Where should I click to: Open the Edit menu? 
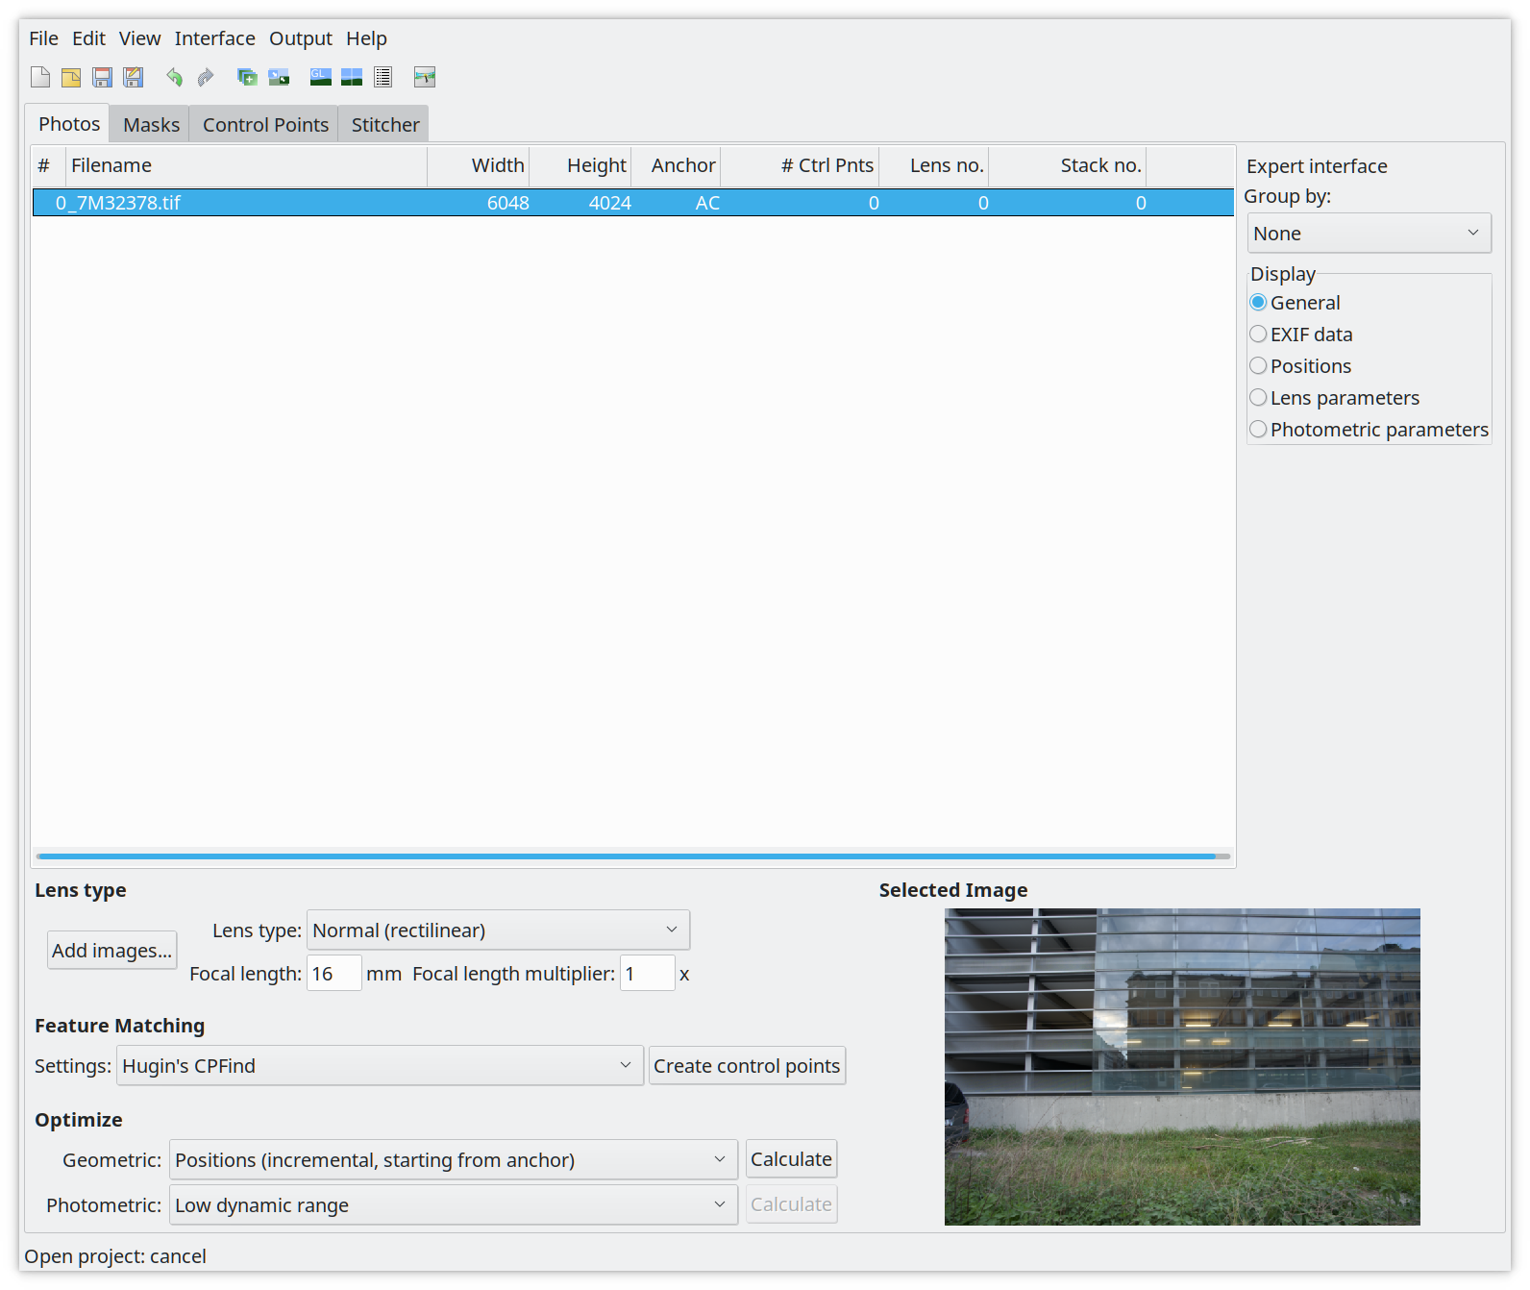[88, 38]
